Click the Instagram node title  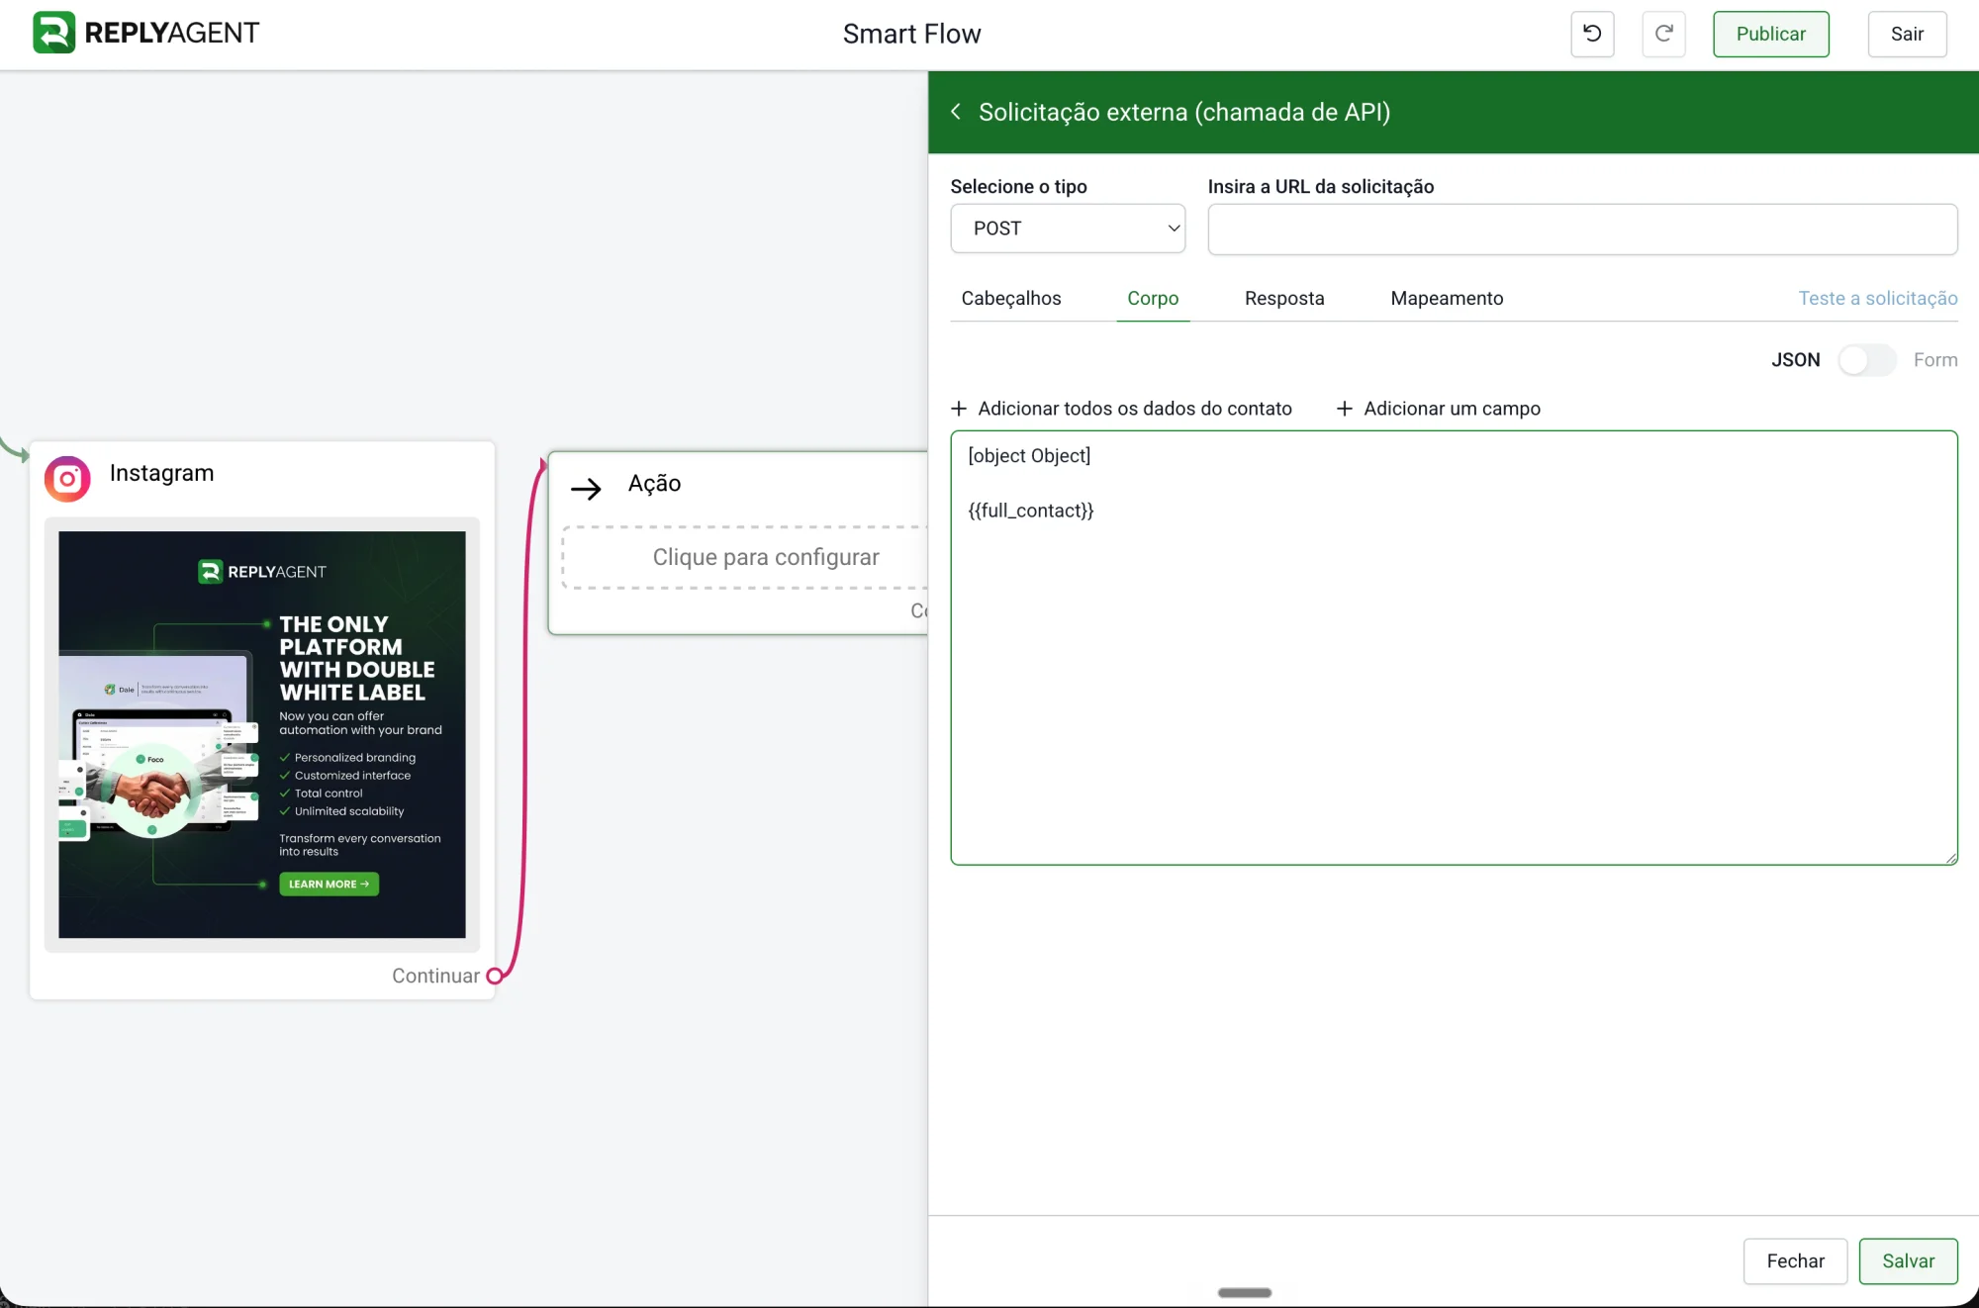(161, 473)
